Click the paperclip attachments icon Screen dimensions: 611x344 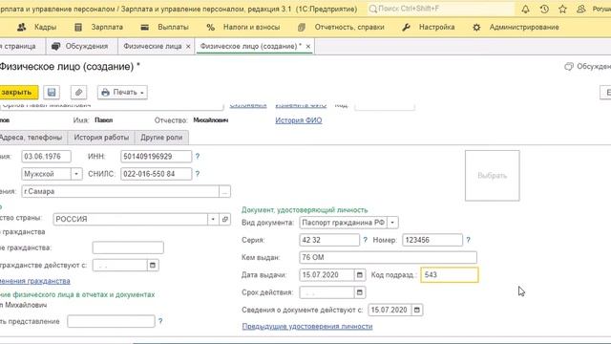click(78, 93)
